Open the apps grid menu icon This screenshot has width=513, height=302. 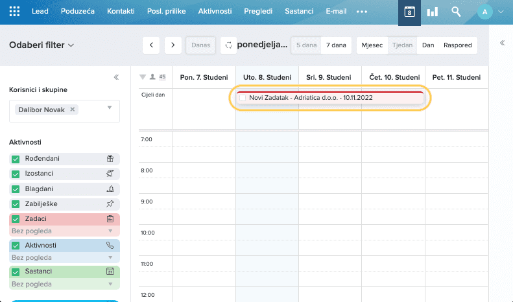(14, 12)
